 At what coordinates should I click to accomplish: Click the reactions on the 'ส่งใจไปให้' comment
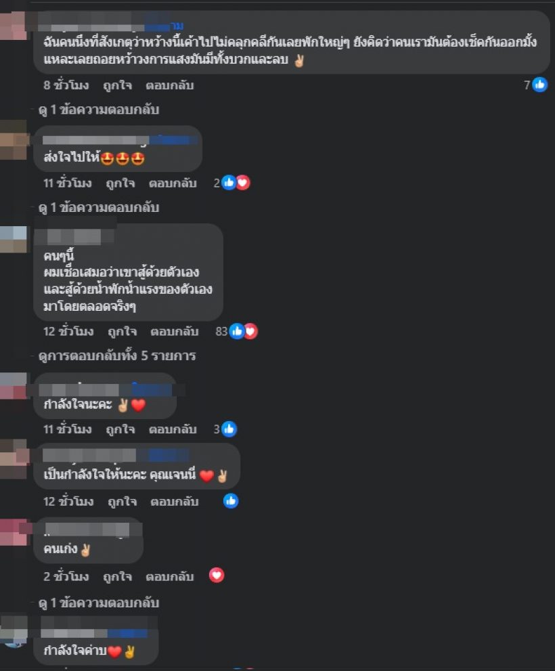232,183
